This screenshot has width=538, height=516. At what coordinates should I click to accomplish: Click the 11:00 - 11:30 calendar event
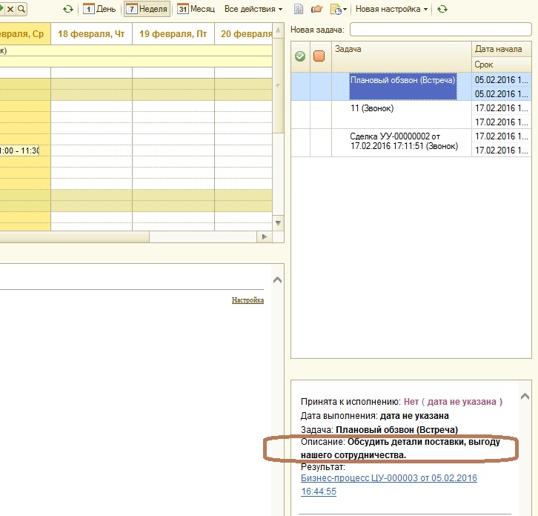coord(19,150)
